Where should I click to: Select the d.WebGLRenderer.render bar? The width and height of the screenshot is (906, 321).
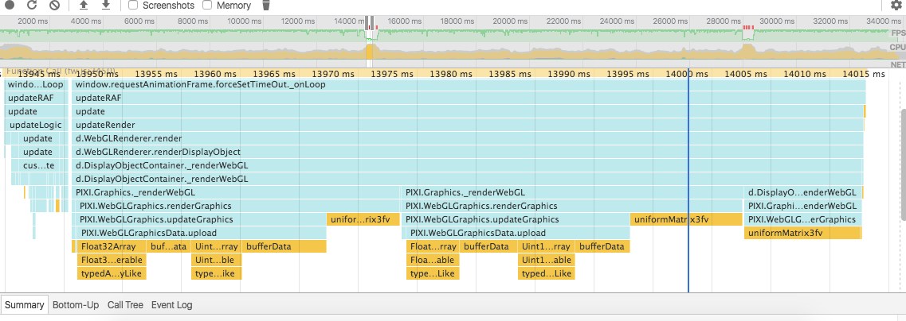[468, 138]
